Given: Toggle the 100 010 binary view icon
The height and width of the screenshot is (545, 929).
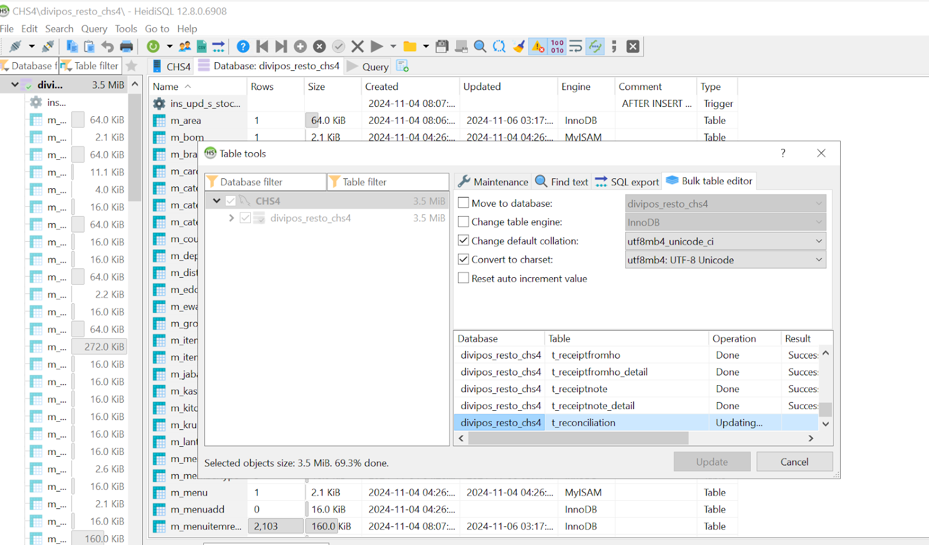Looking at the screenshot, I should click(x=557, y=46).
